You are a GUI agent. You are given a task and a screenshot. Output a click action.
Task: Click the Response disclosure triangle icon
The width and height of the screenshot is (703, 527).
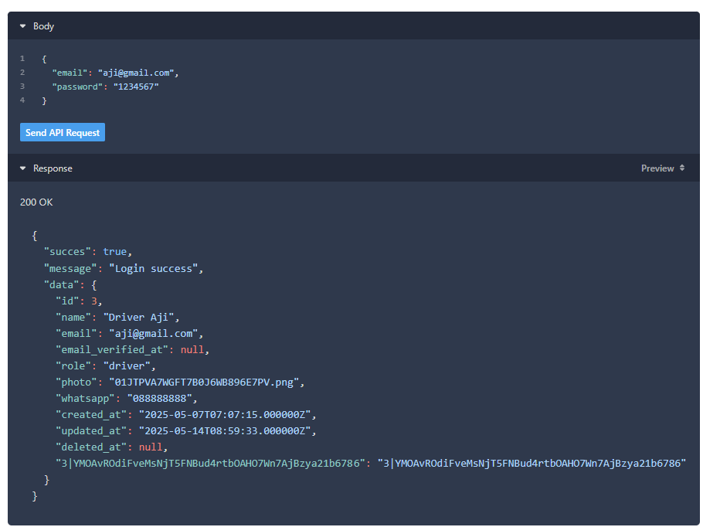pos(22,168)
